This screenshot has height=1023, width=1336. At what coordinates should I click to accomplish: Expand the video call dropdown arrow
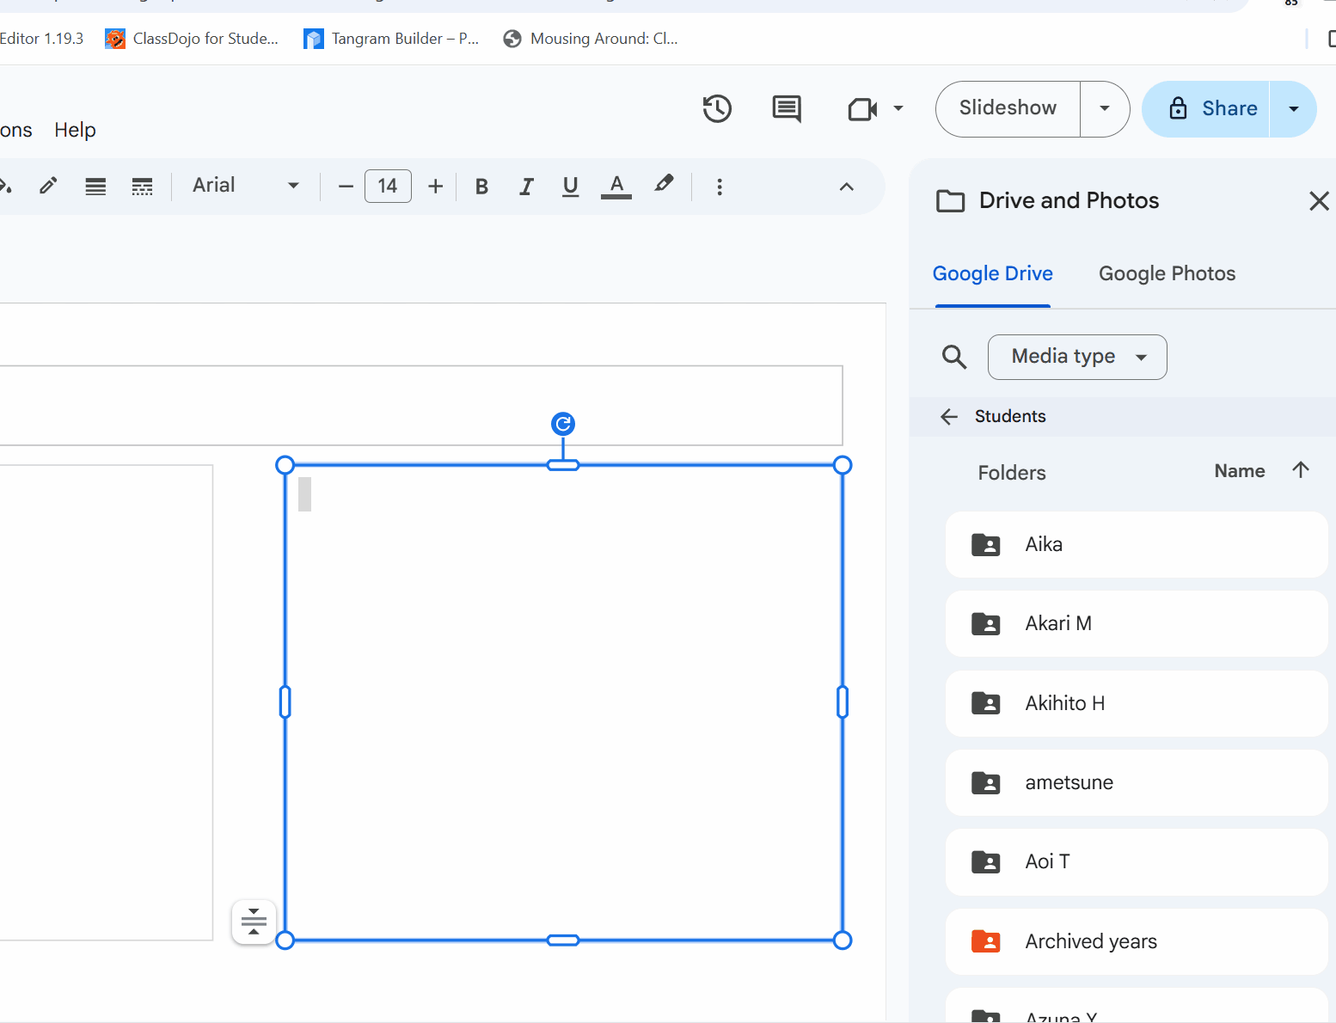[x=898, y=108]
